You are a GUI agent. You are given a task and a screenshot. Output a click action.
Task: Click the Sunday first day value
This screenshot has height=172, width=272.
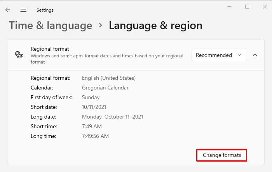91,97
